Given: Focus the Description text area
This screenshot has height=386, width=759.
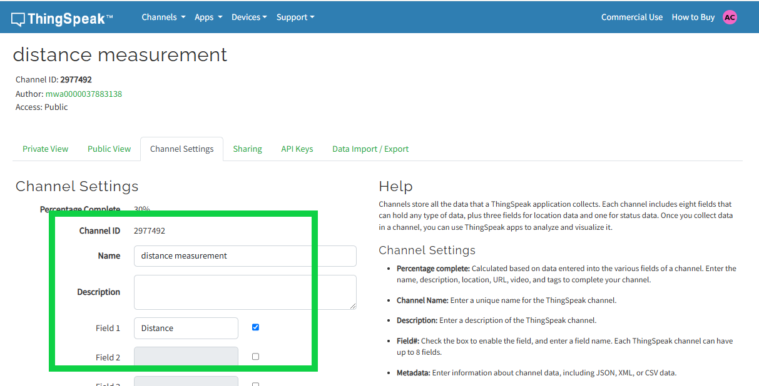Looking at the screenshot, I should [x=245, y=292].
